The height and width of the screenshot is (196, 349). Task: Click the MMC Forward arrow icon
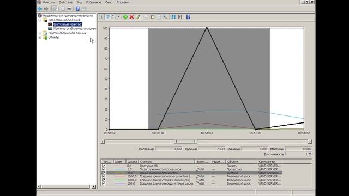click(46, 9)
